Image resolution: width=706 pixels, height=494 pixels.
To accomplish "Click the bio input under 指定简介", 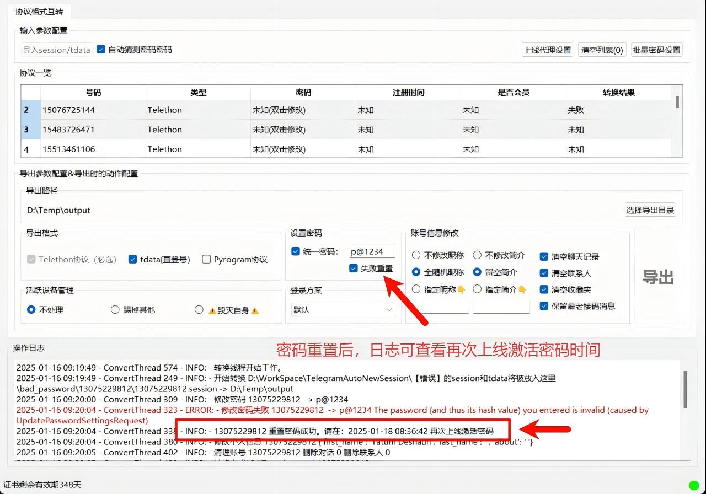I will point(501,307).
